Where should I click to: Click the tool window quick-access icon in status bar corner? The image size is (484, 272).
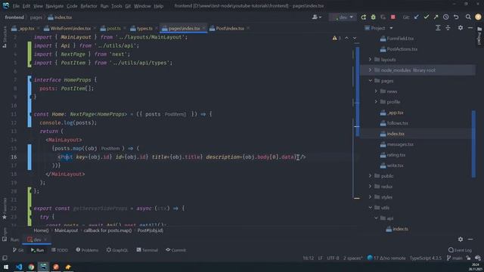tap(5, 258)
